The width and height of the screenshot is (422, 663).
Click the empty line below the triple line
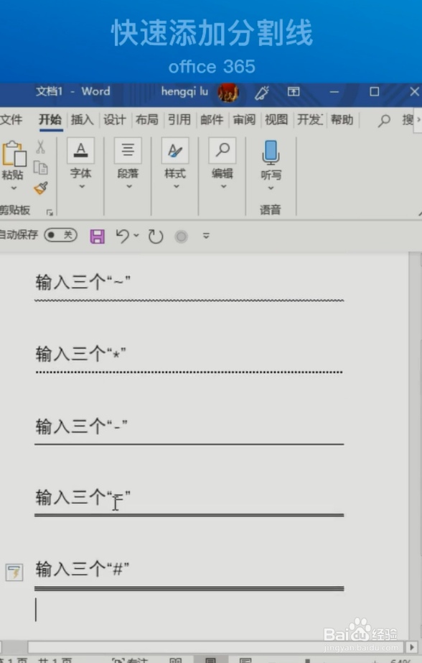pyautogui.click(x=189, y=609)
